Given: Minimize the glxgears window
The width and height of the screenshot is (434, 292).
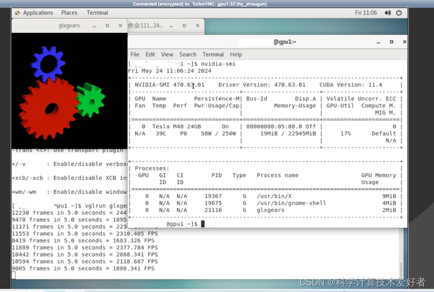Looking at the screenshot, I should (x=94, y=26).
